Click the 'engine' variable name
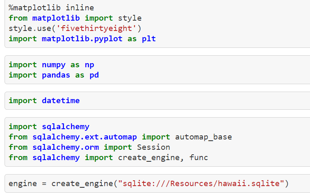 (23, 184)
